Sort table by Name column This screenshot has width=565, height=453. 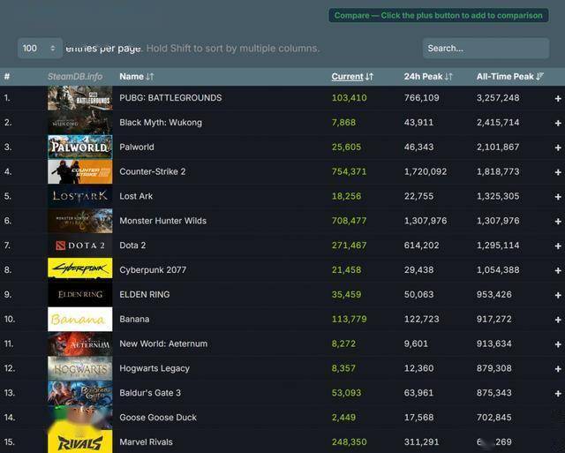[137, 77]
